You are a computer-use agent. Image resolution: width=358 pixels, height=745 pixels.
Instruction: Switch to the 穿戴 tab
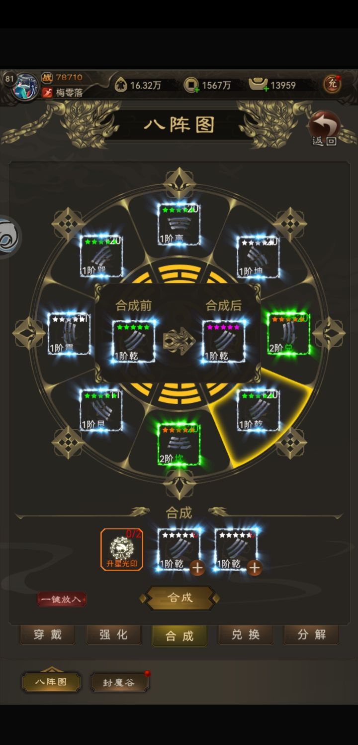click(47, 635)
